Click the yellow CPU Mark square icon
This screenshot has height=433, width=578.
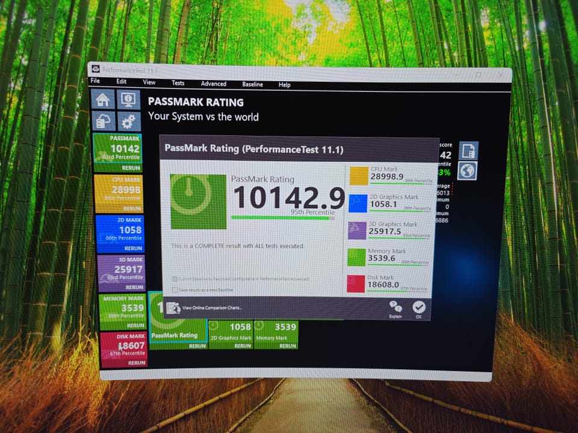[359, 176]
